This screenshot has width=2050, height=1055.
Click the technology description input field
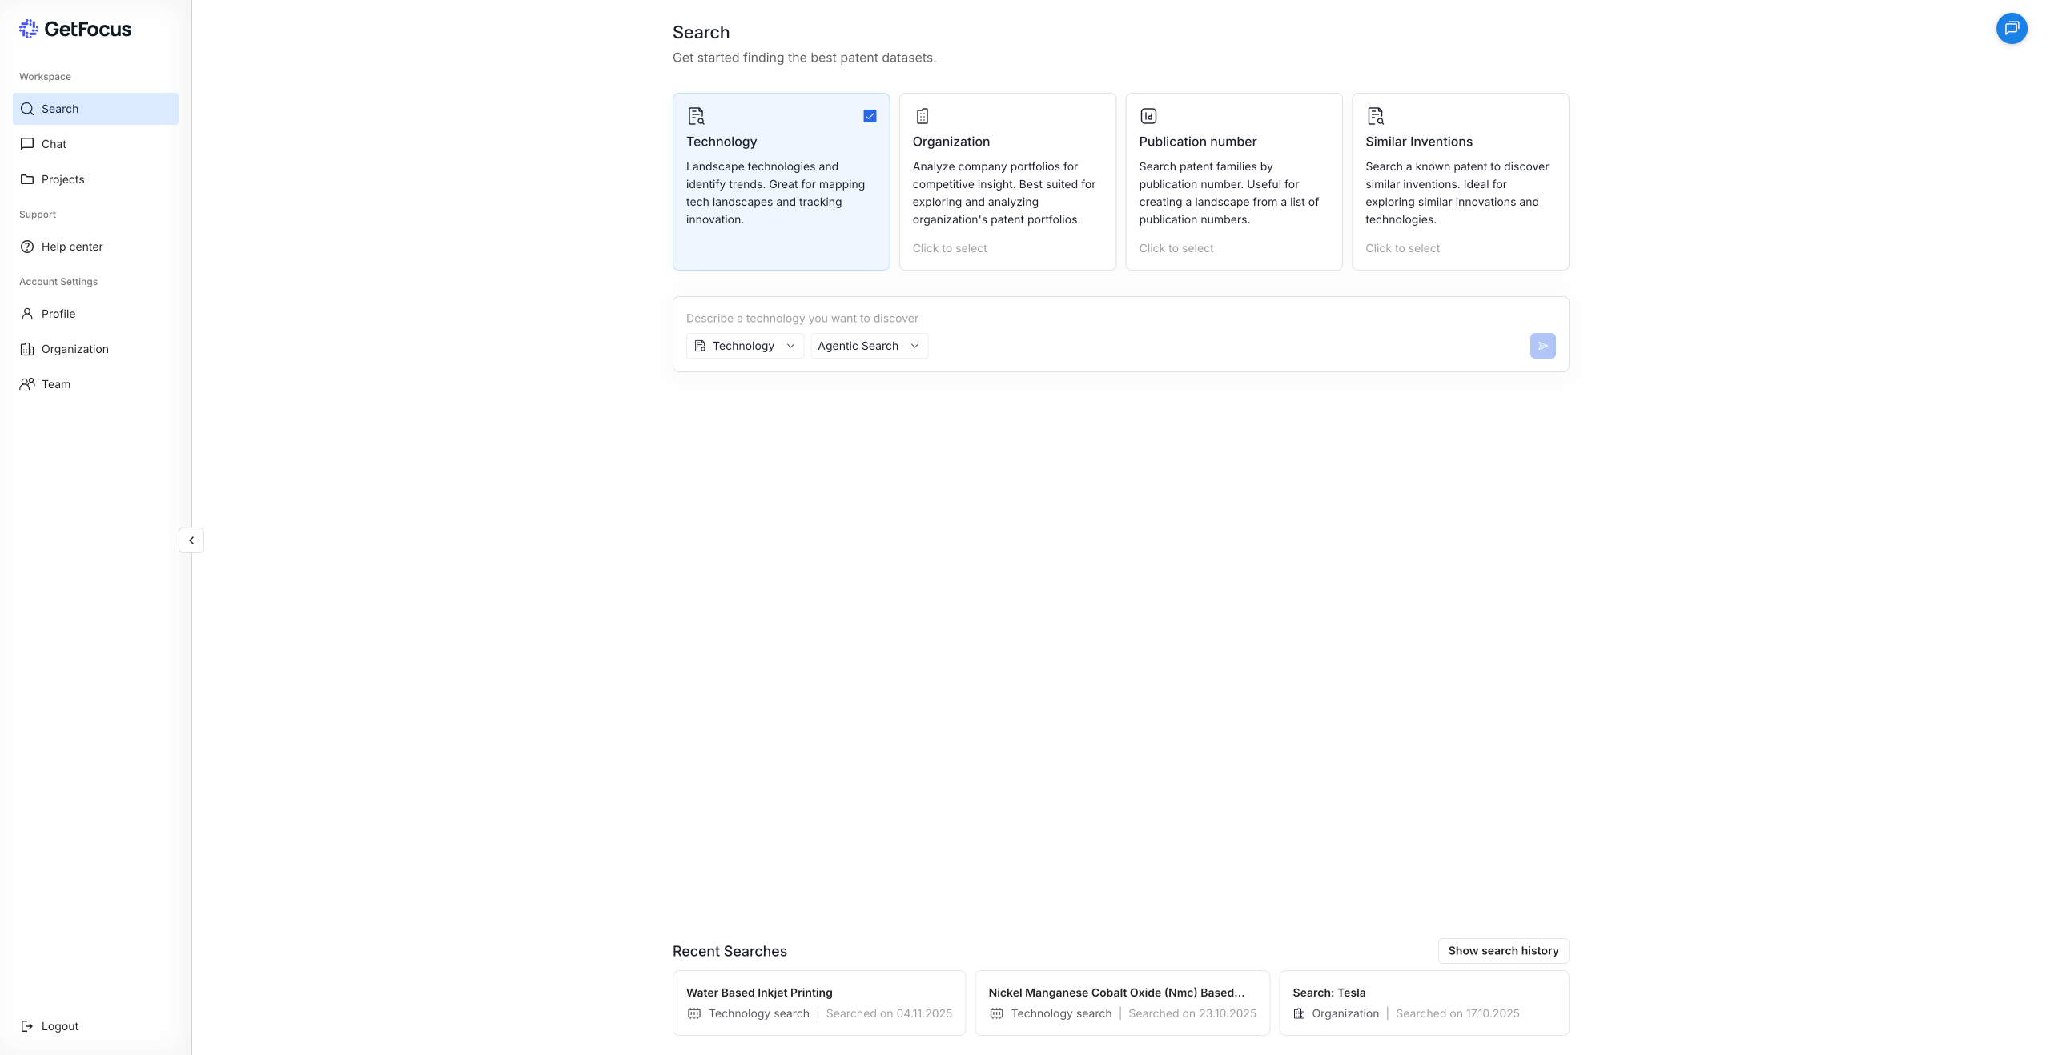[x=1105, y=319]
